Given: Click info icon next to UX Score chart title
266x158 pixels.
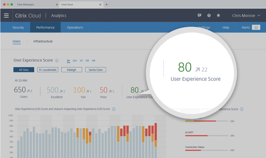Looking at the screenshot, I should pos(114,109).
